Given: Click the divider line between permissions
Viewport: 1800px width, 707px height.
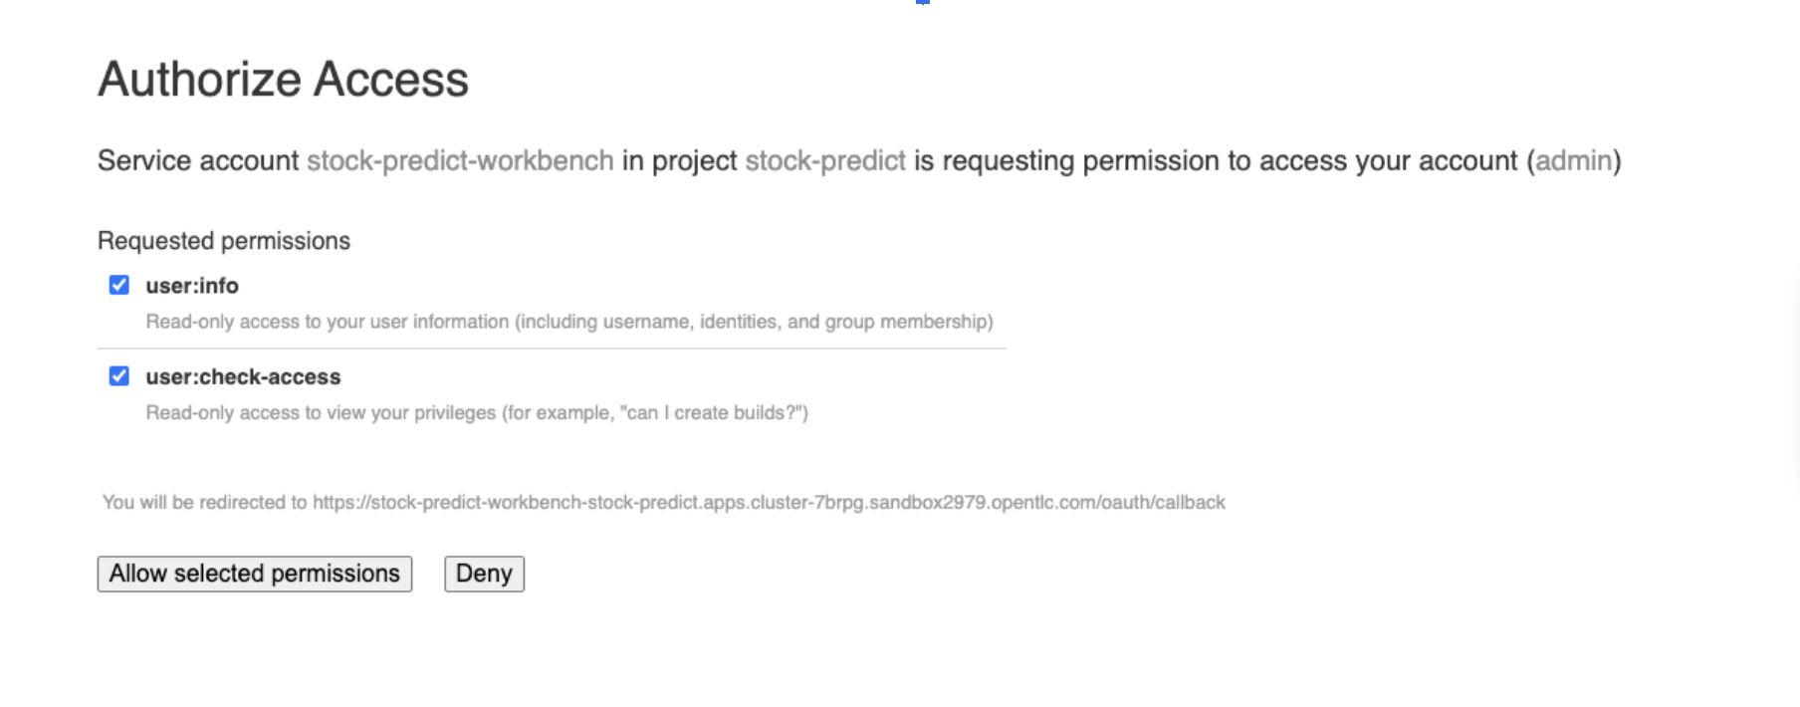Looking at the screenshot, I should [553, 349].
